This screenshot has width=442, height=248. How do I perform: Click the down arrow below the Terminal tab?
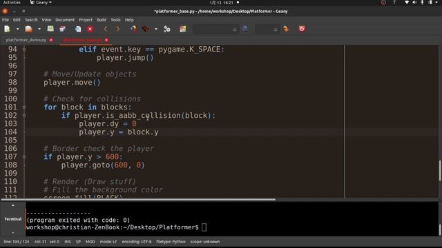pos(12,233)
